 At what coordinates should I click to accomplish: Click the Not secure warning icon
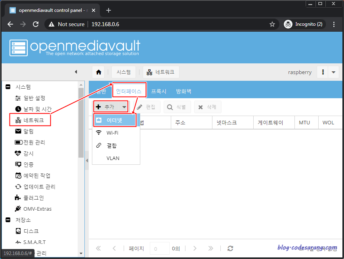52,24
